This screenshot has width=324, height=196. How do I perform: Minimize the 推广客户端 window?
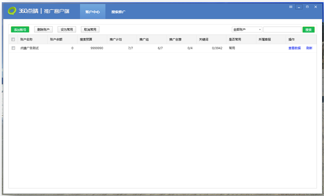tap(299, 7)
